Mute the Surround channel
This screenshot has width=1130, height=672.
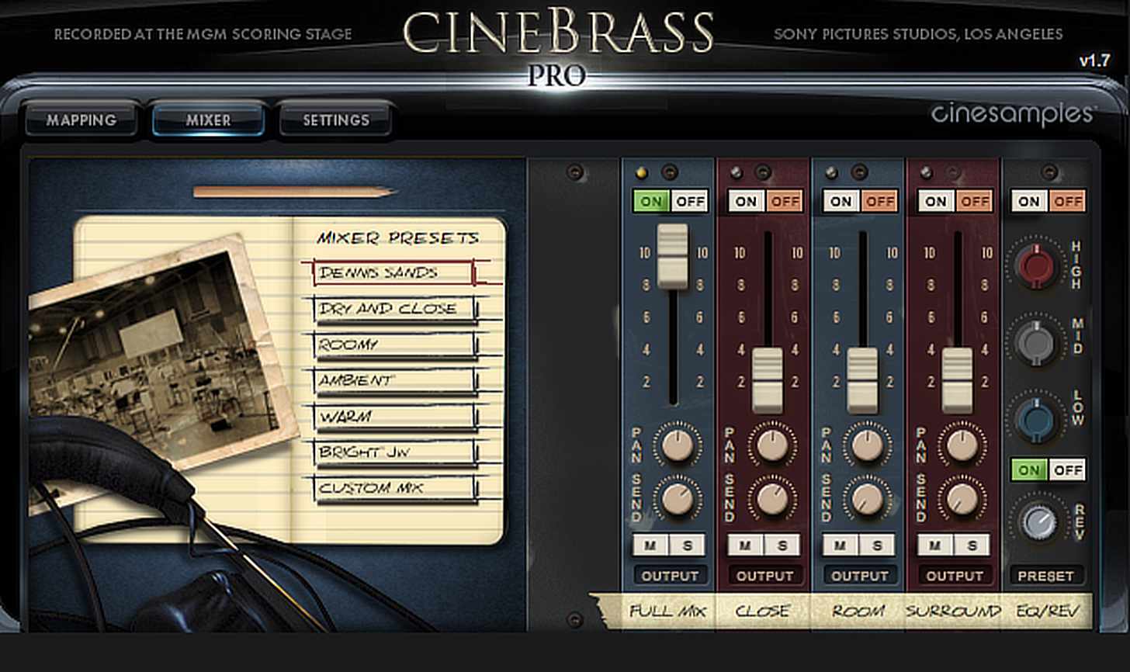pos(934,546)
